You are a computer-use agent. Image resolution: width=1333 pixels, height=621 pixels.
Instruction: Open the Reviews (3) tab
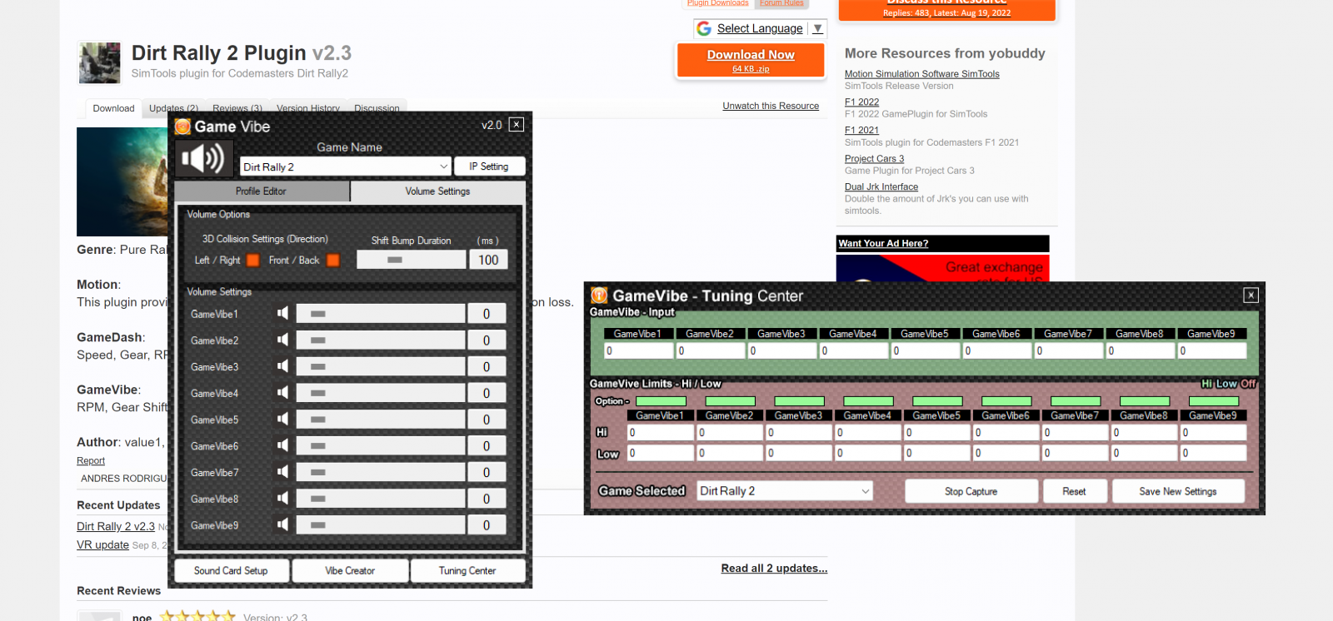(237, 108)
